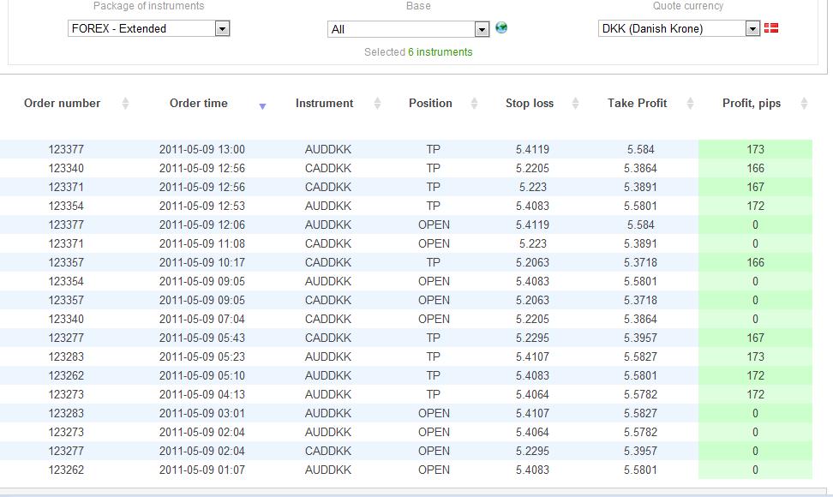Sort by Profit, pips header text
833x497 pixels.
(x=751, y=103)
